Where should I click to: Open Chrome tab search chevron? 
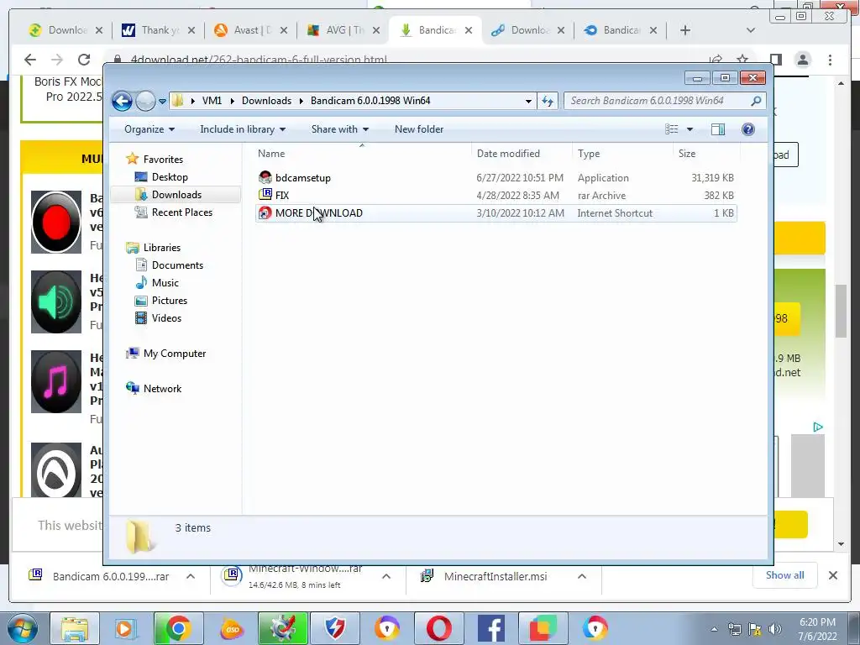click(751, 30)
